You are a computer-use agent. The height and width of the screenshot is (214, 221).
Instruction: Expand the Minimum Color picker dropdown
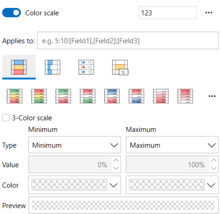pos(114,185)
